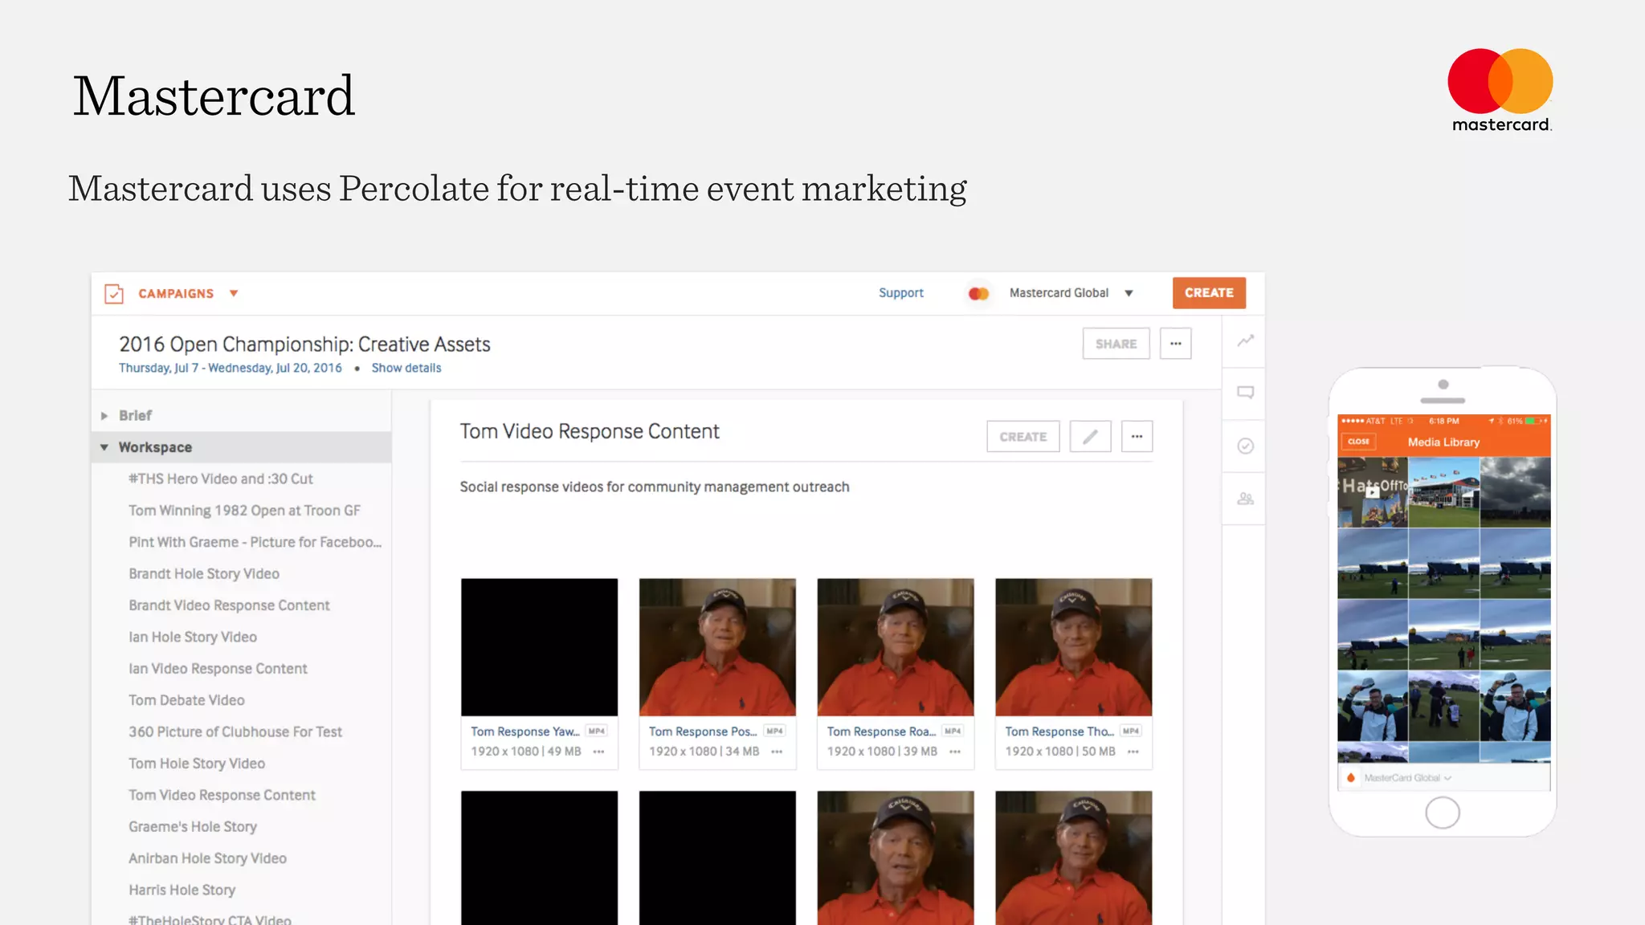Tap the grandstand photo in phone Media Library
The height and width of the screenshot is (925, 1645).
[1443, 492]
